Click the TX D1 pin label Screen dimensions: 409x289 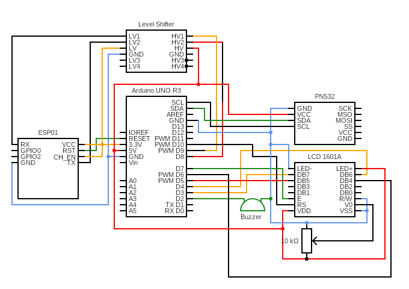(174, 205)
